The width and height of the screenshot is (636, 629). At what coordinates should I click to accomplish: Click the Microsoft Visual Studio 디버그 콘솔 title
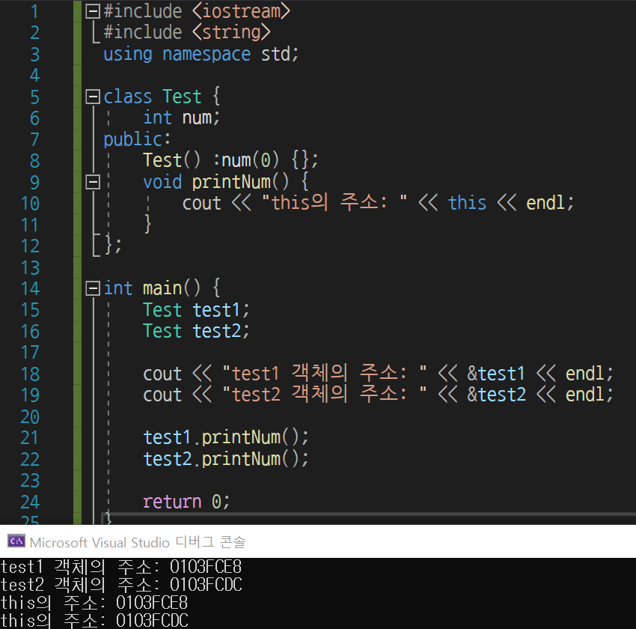point(138,542)
